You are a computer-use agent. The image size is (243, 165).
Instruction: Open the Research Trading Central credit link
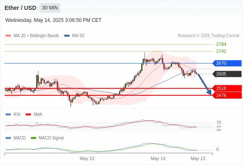click(x=208, y=36)
